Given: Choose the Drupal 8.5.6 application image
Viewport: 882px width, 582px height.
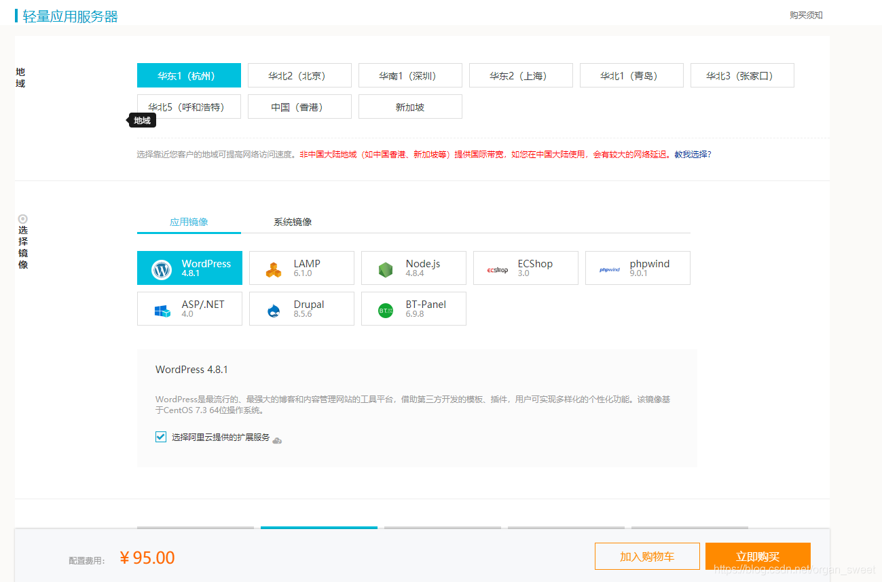Looking at the screenshot, I should click(301, 309).
